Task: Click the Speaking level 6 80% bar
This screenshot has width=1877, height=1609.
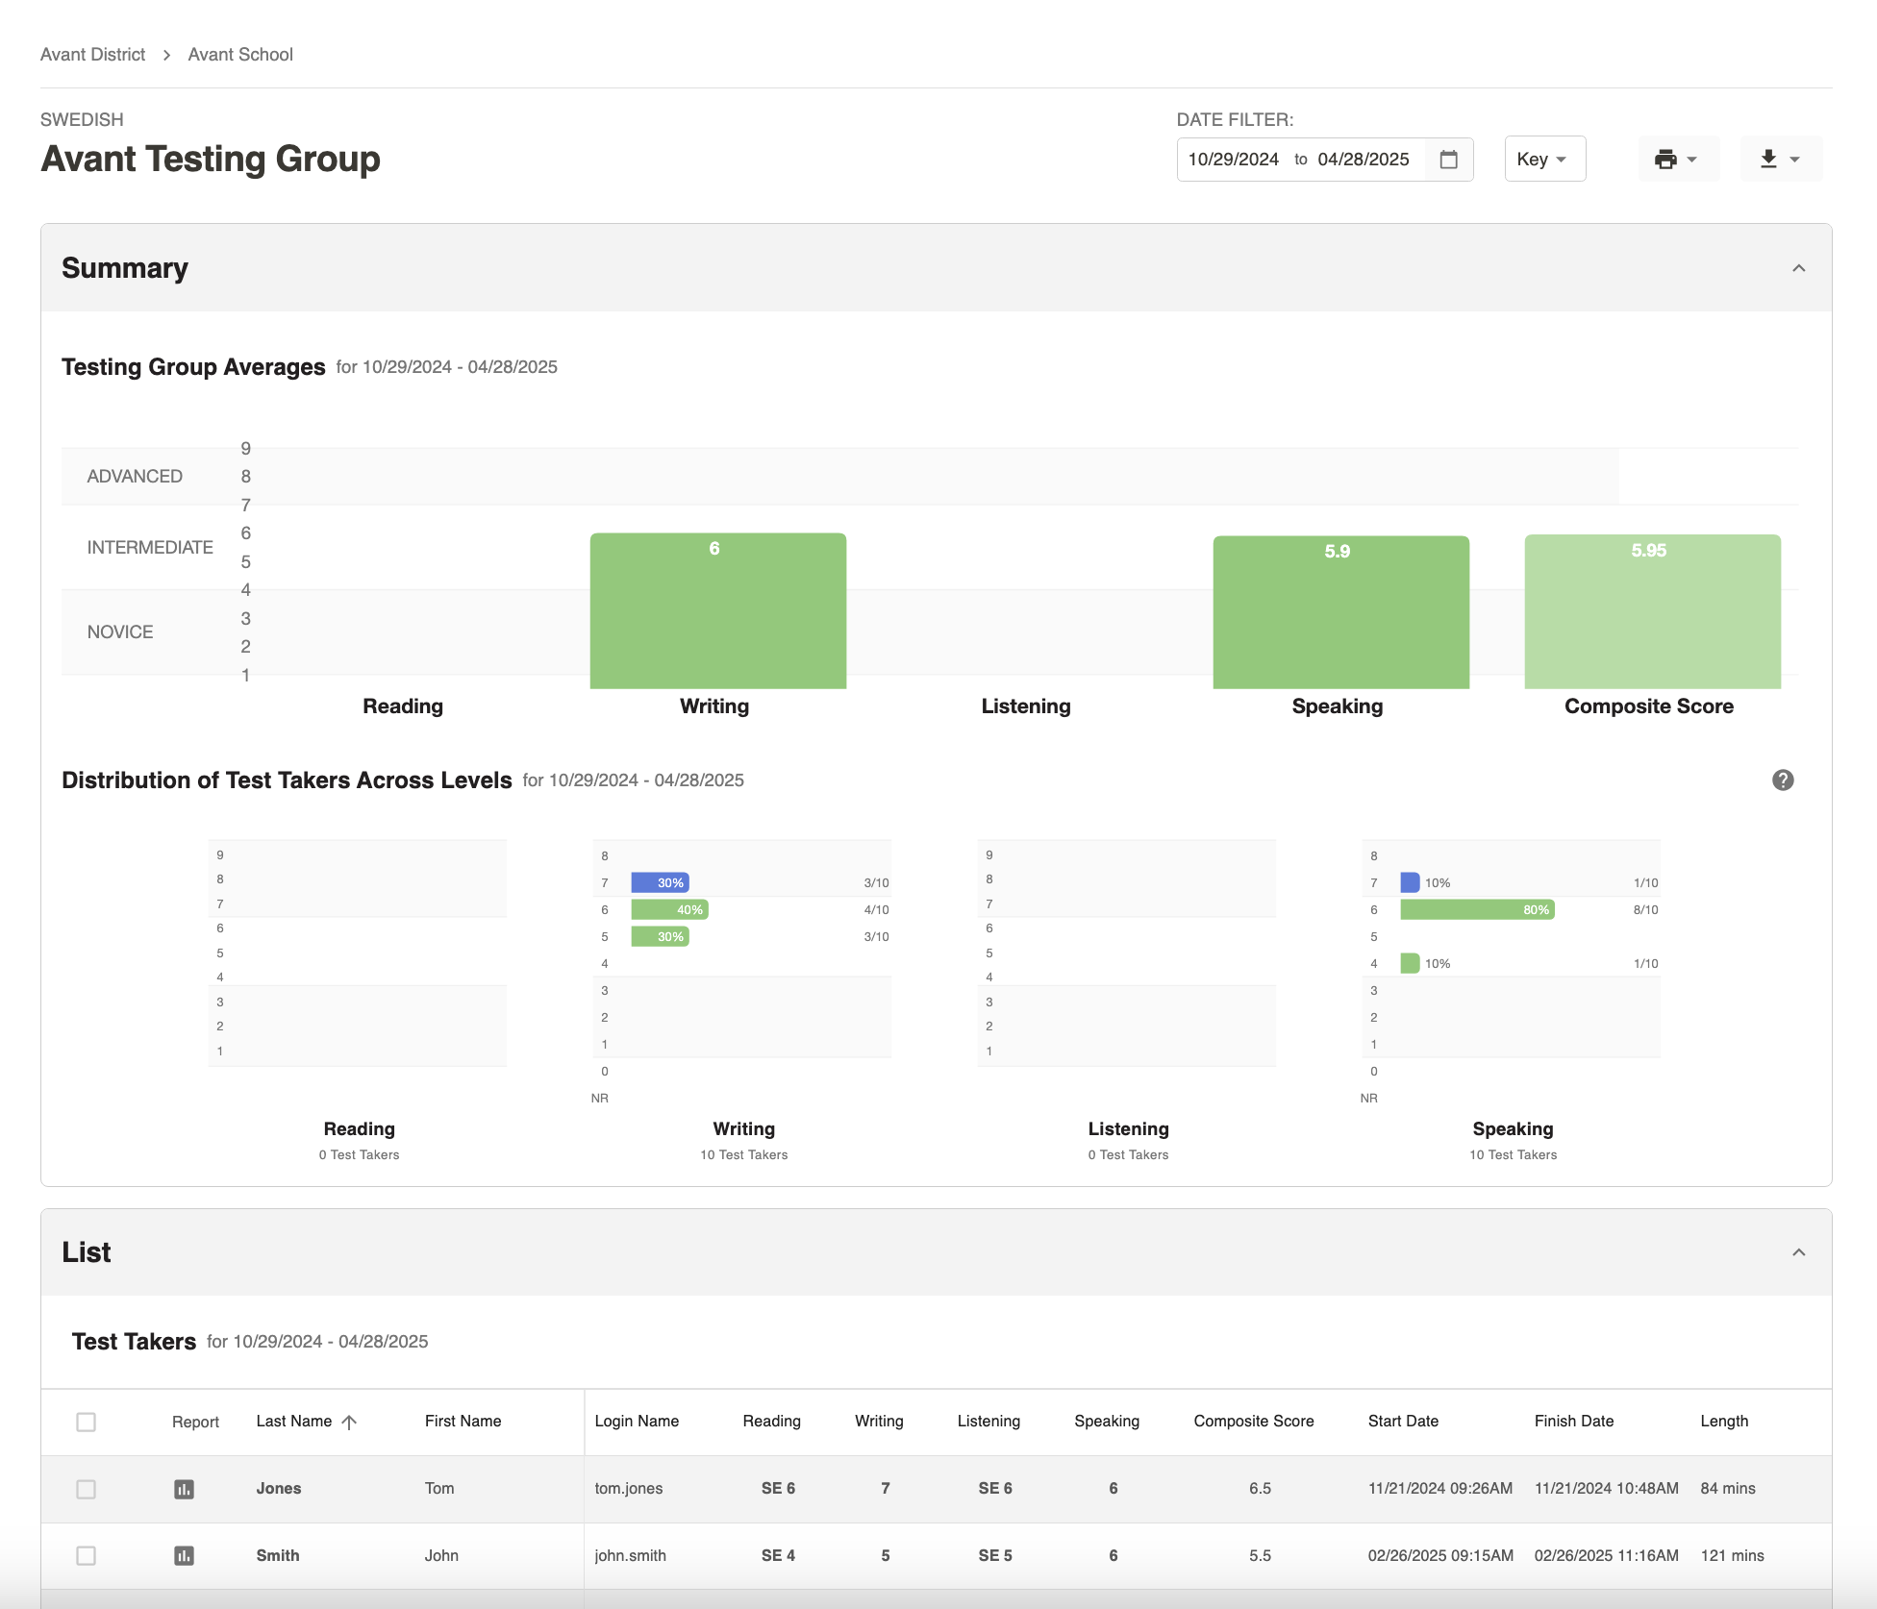Action: (x=1477, y=910)
